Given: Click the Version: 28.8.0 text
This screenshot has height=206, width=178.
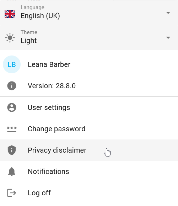Looking at the screenshot, I should pyautogui.click(x=52, y=86).
